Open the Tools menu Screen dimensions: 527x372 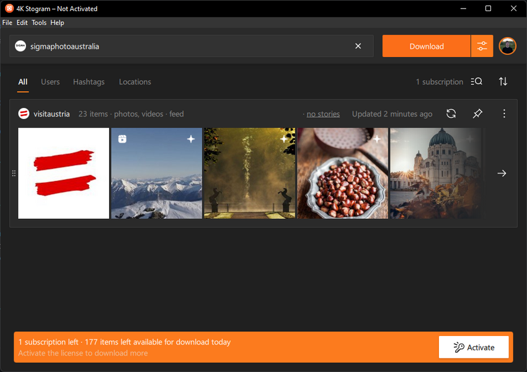pyautogui.click(x=39, y=22)
